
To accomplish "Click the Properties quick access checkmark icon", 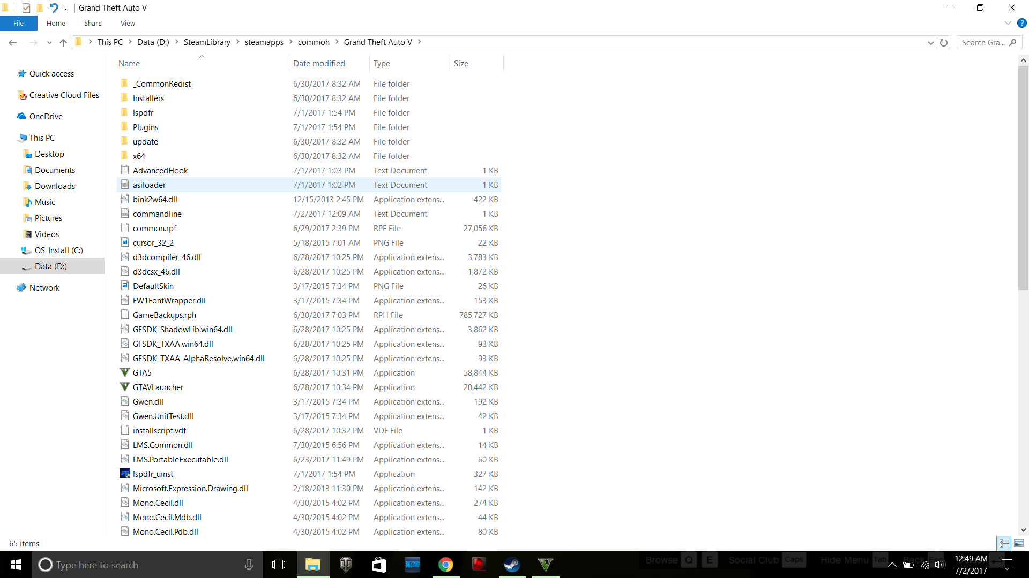I will pos(26,8).
